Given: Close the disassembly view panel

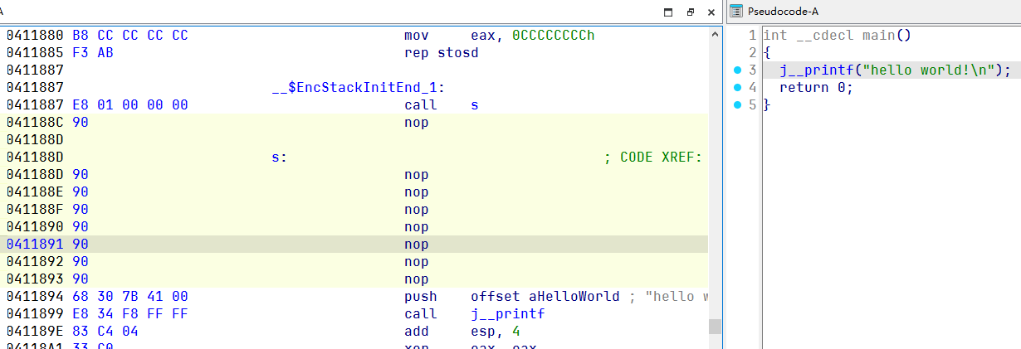Looking at the screenshot, I should click(711, 12).
